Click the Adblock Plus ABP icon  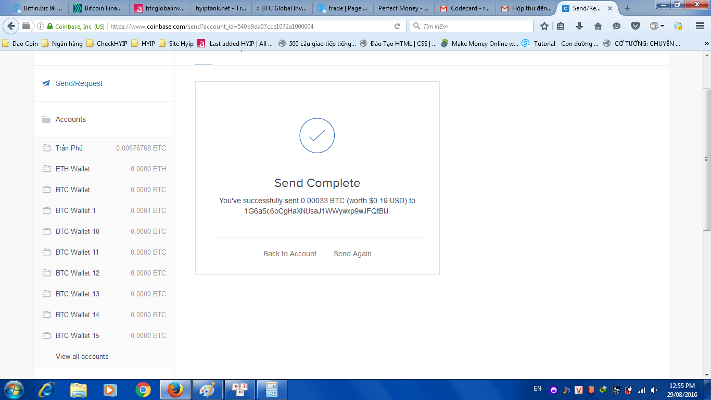[654, 26]
